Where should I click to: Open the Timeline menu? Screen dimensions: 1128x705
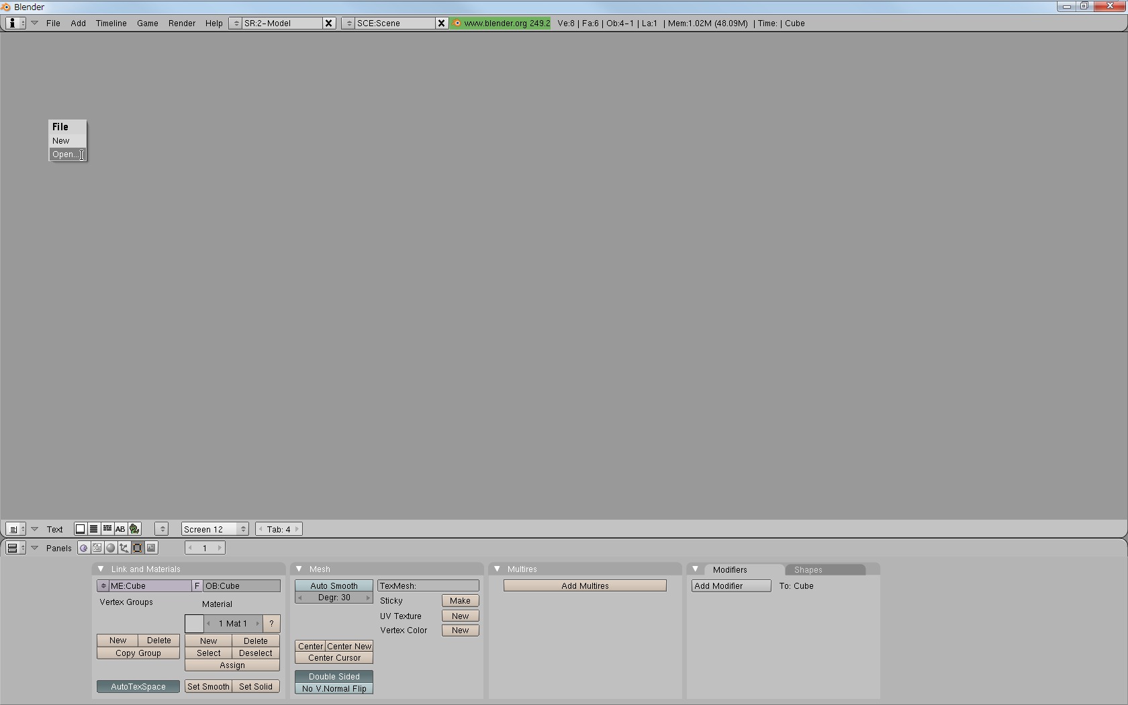(x=111, y=23)
